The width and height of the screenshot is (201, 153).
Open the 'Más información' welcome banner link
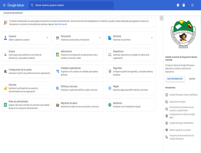point(61,25)
